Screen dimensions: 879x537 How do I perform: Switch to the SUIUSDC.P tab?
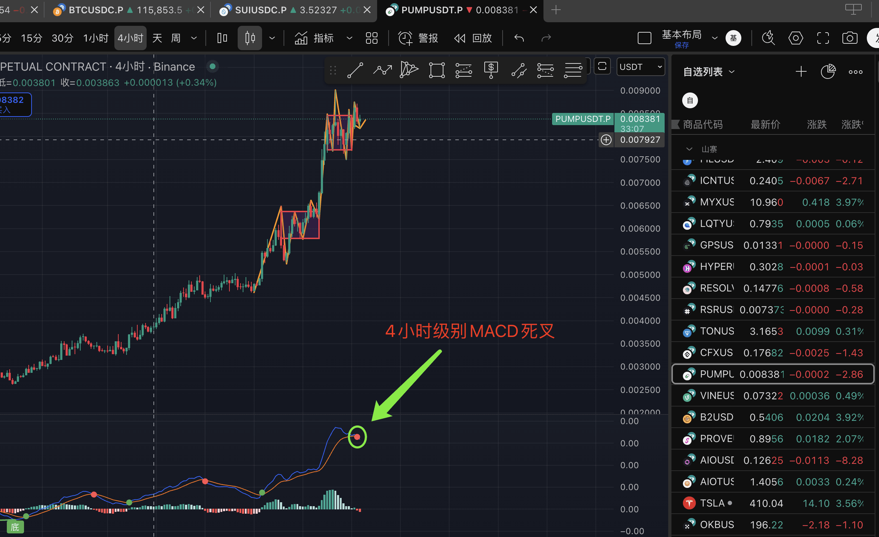(294, 10)
